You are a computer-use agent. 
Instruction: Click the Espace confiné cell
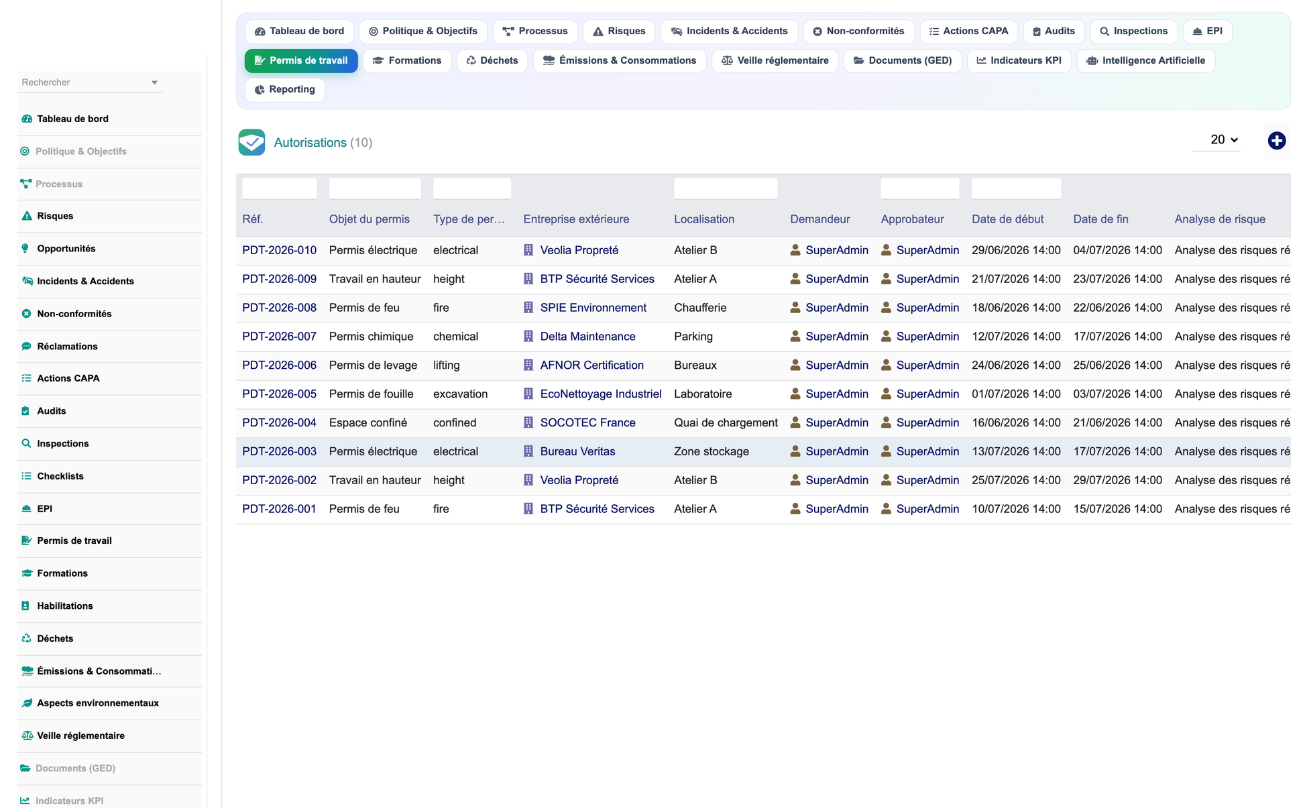367,422
